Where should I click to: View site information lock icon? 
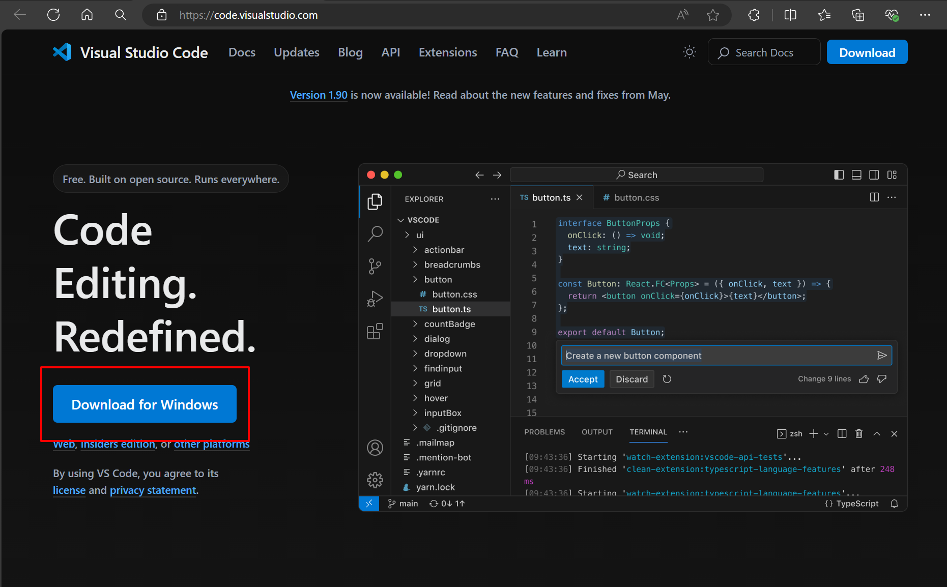pyautogui.click(x=162, y=15)
